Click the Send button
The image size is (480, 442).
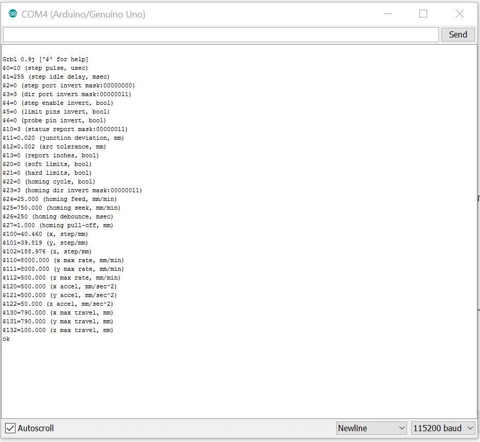point(458,34)
